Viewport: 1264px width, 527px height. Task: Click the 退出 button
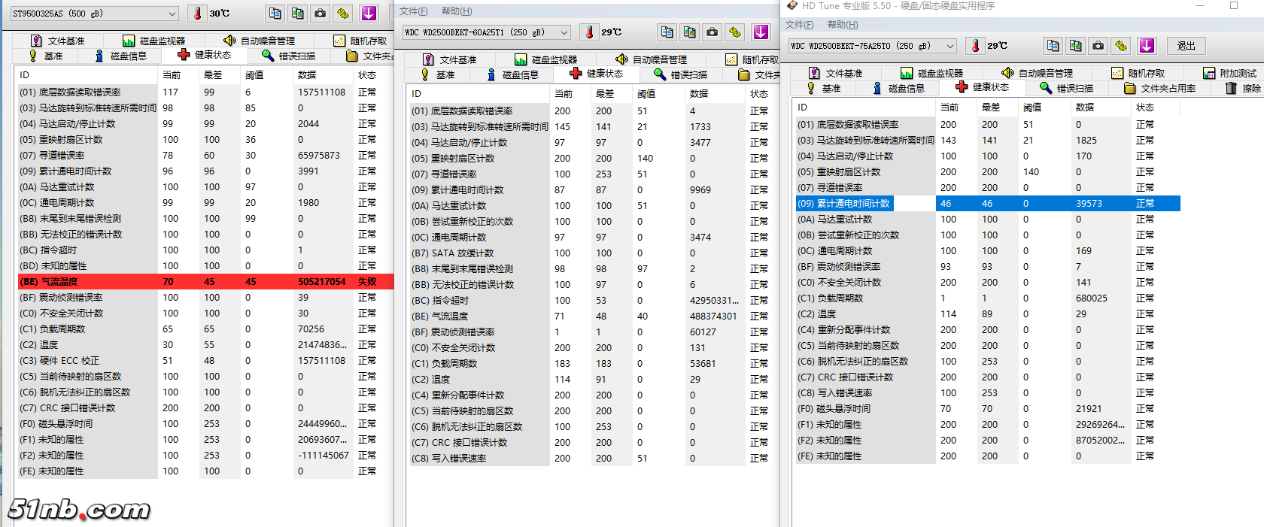pyautogui.click(x=1186, y=46)
